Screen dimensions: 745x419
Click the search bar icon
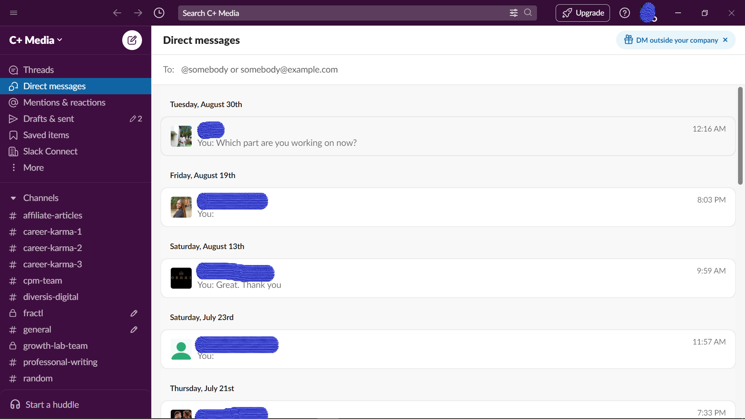528,13
